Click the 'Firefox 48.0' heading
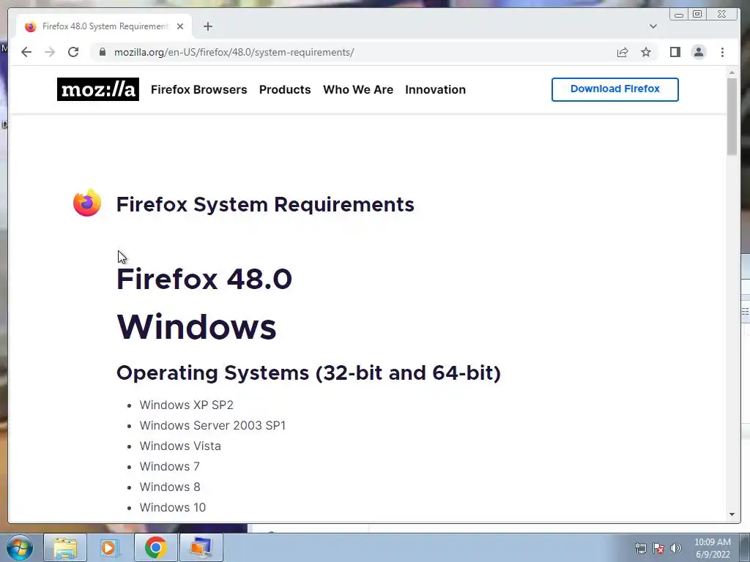750x562 pixels. 204,279
